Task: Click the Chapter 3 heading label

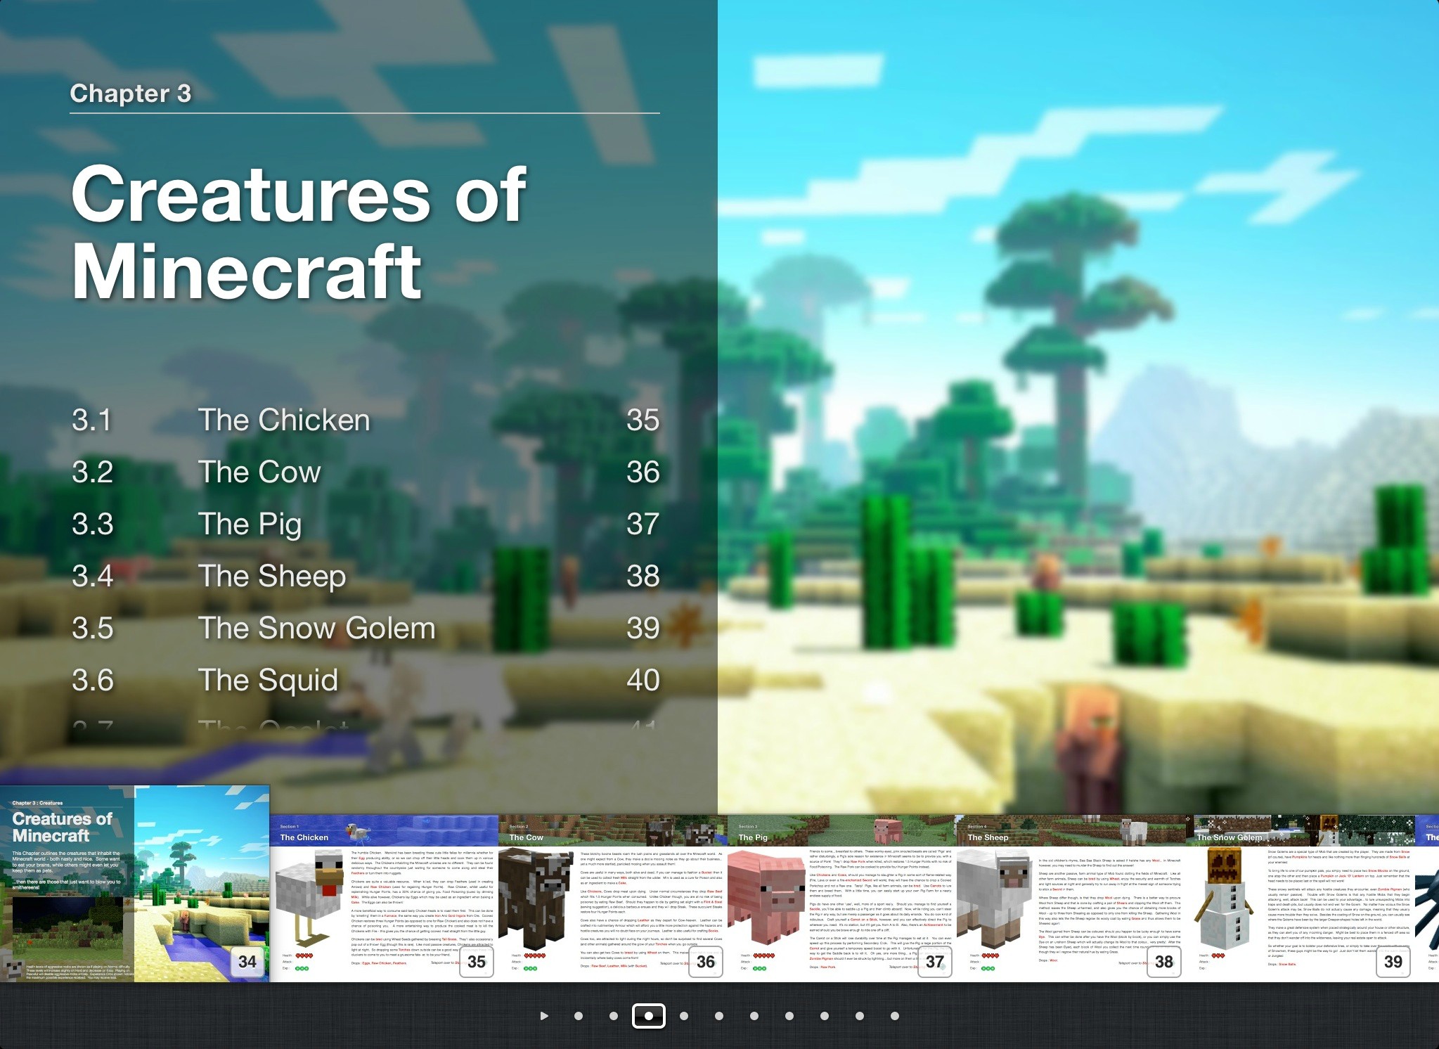Action: click(x=131, y=94)
